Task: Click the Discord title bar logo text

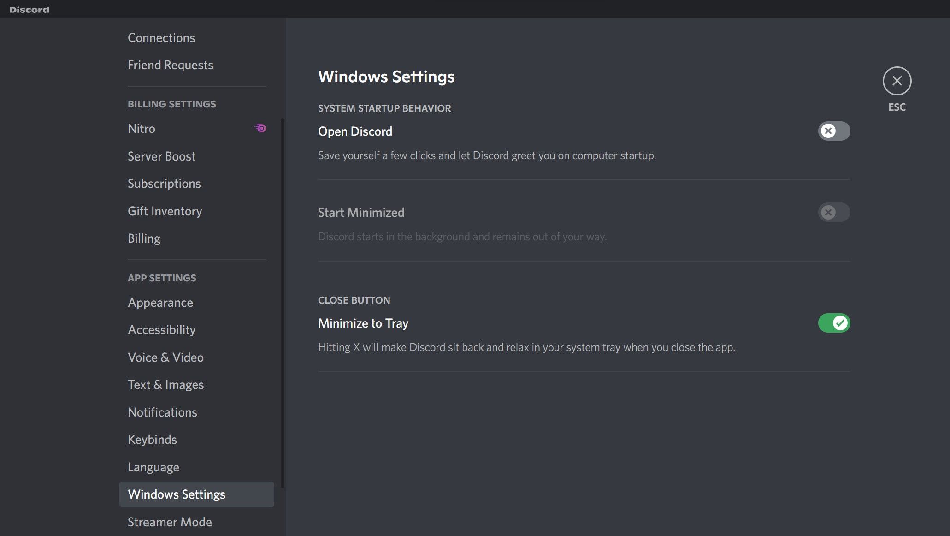Action: pos(29,10)
